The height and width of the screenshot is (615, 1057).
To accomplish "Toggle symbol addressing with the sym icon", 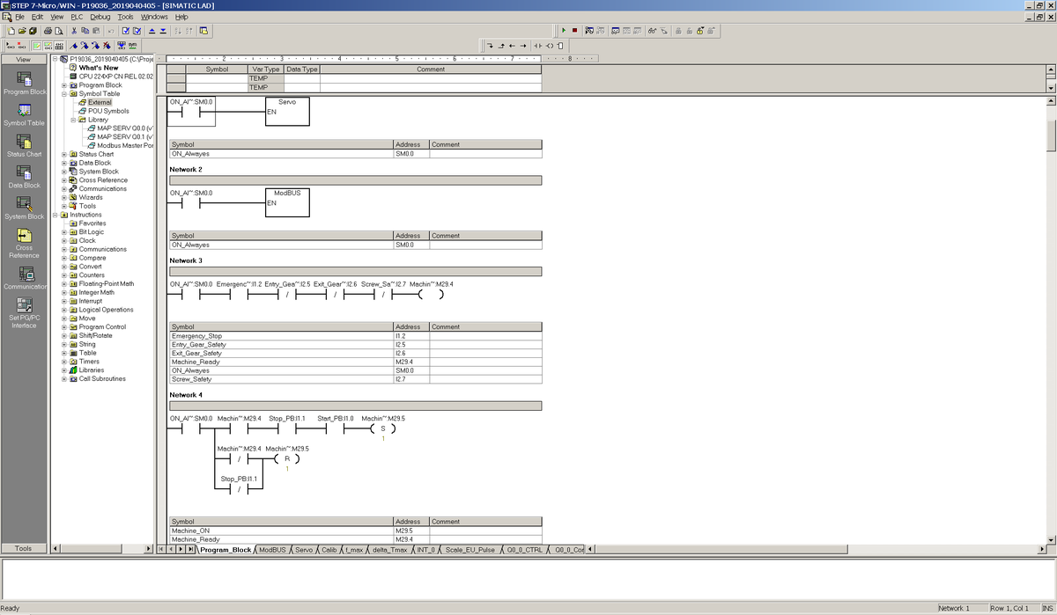I will (132, 45).
